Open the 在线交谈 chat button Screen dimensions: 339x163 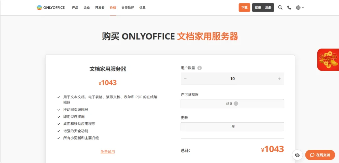coord(320,155)
